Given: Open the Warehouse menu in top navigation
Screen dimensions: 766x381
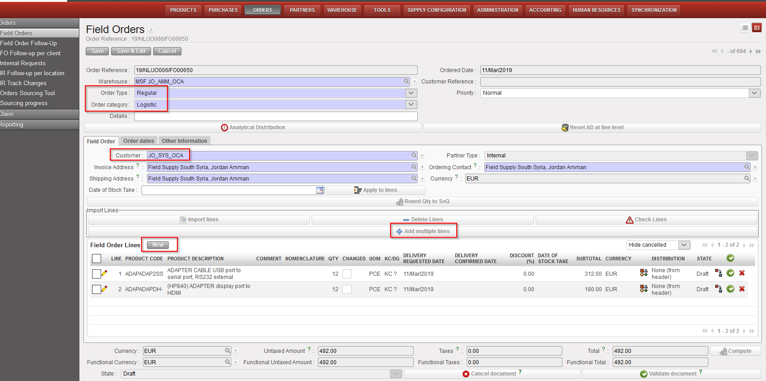Looking at the screenshot, I should pyautogui.click(x=342, y=10).
